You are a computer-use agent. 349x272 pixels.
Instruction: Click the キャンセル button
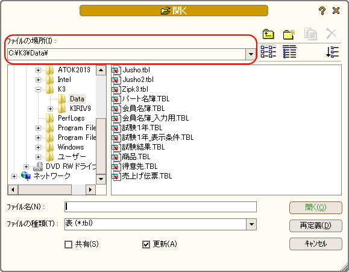tap(316, 244)
